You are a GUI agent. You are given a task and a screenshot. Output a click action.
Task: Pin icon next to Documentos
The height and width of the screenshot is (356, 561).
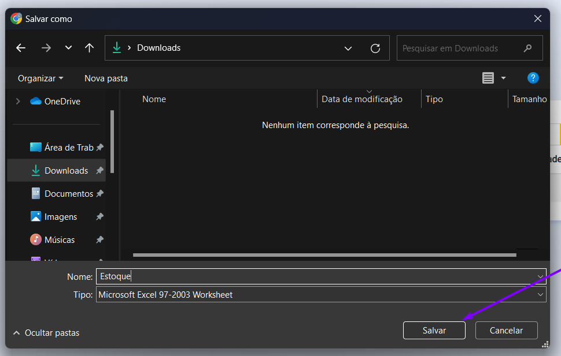(99, 194)
